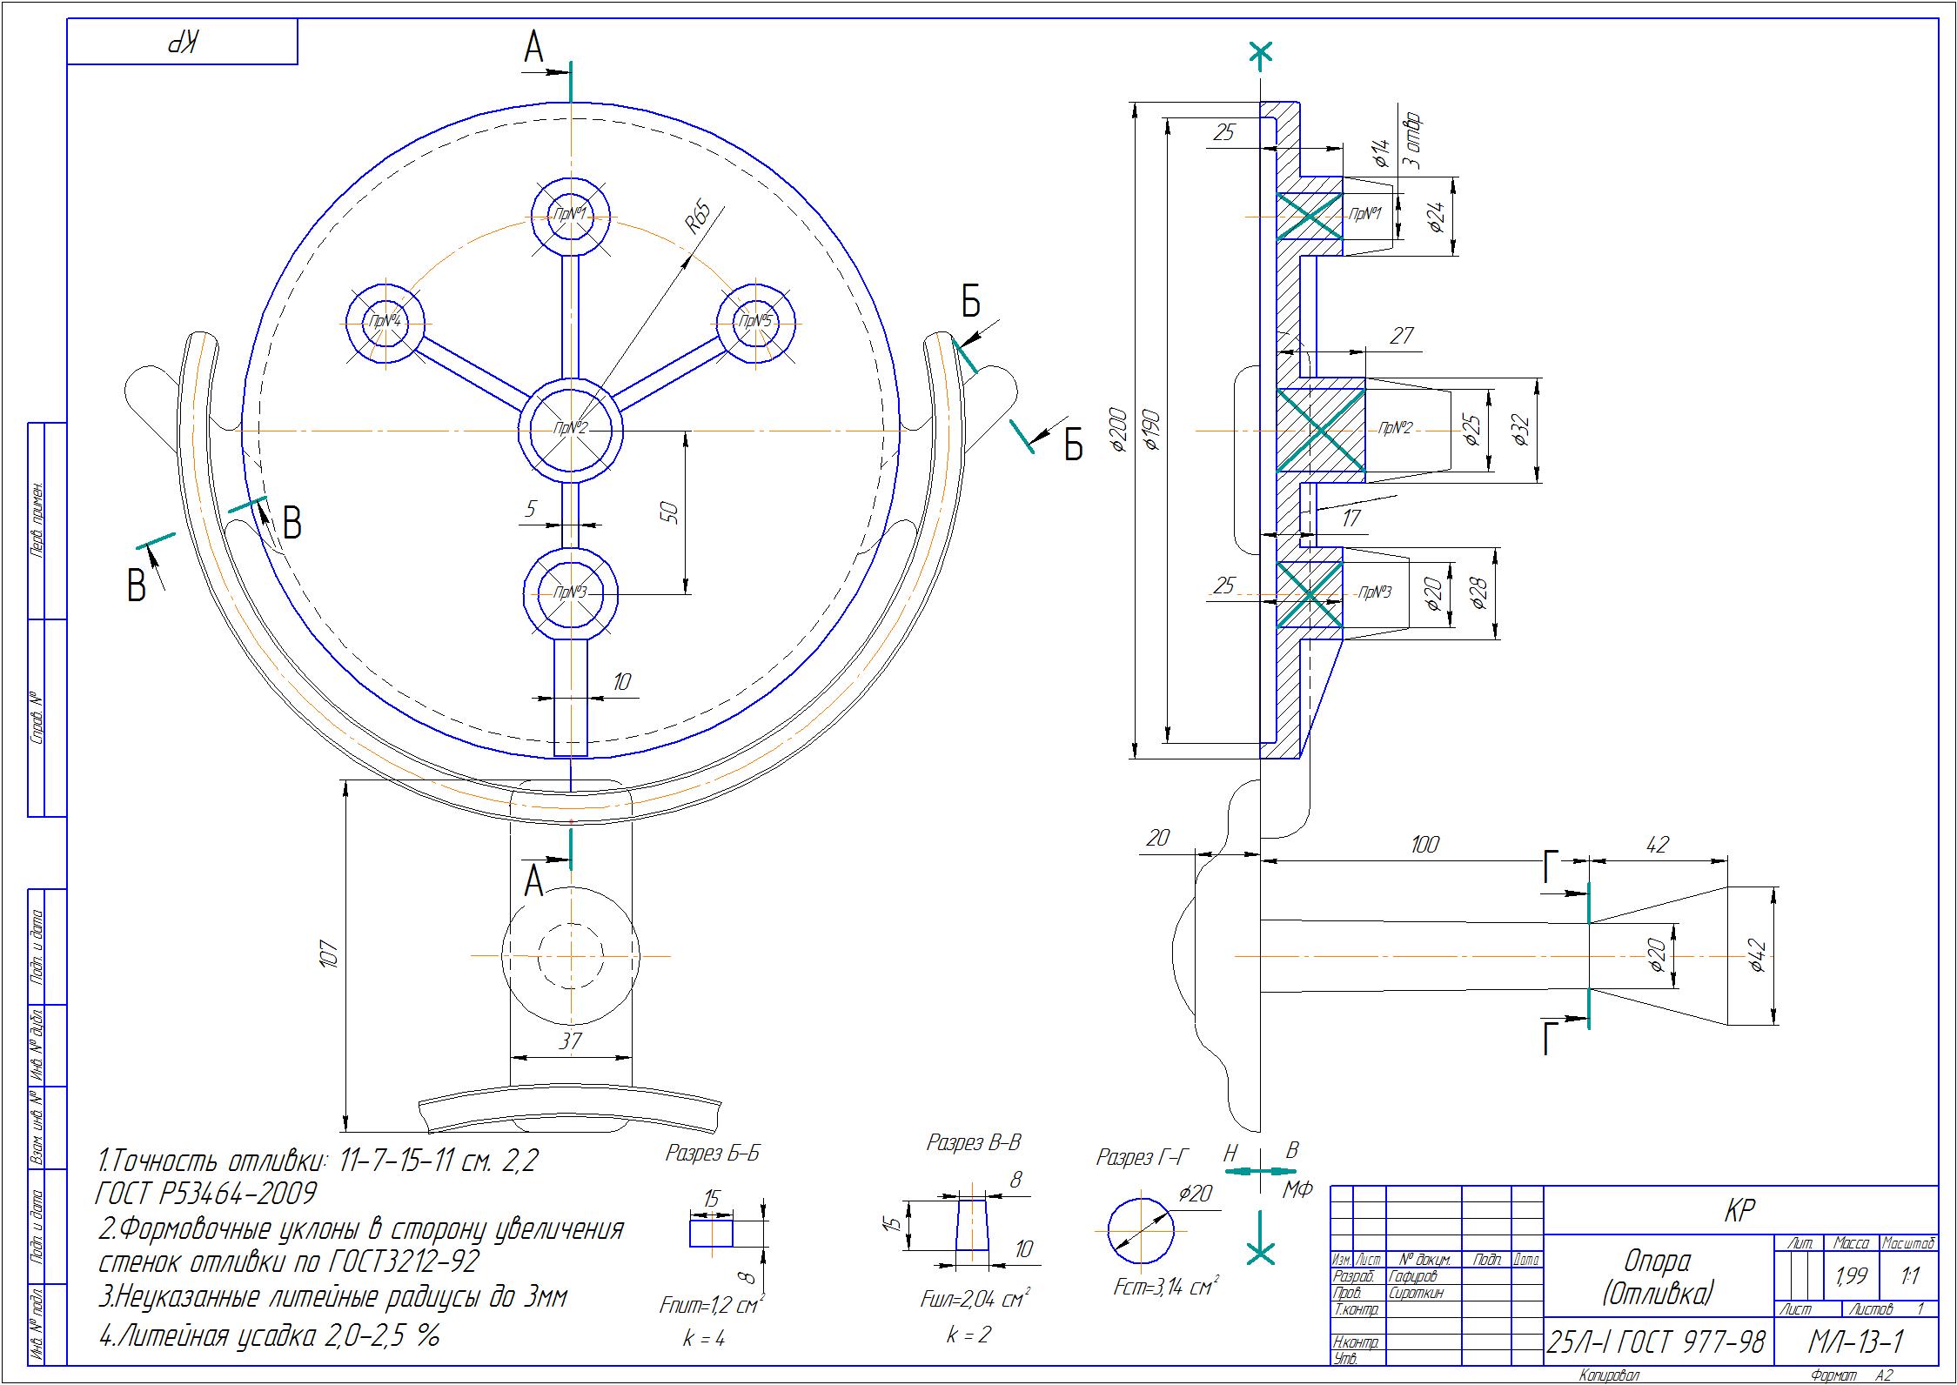
Task: Select the 37 width dimension value
Action: 570,1041
